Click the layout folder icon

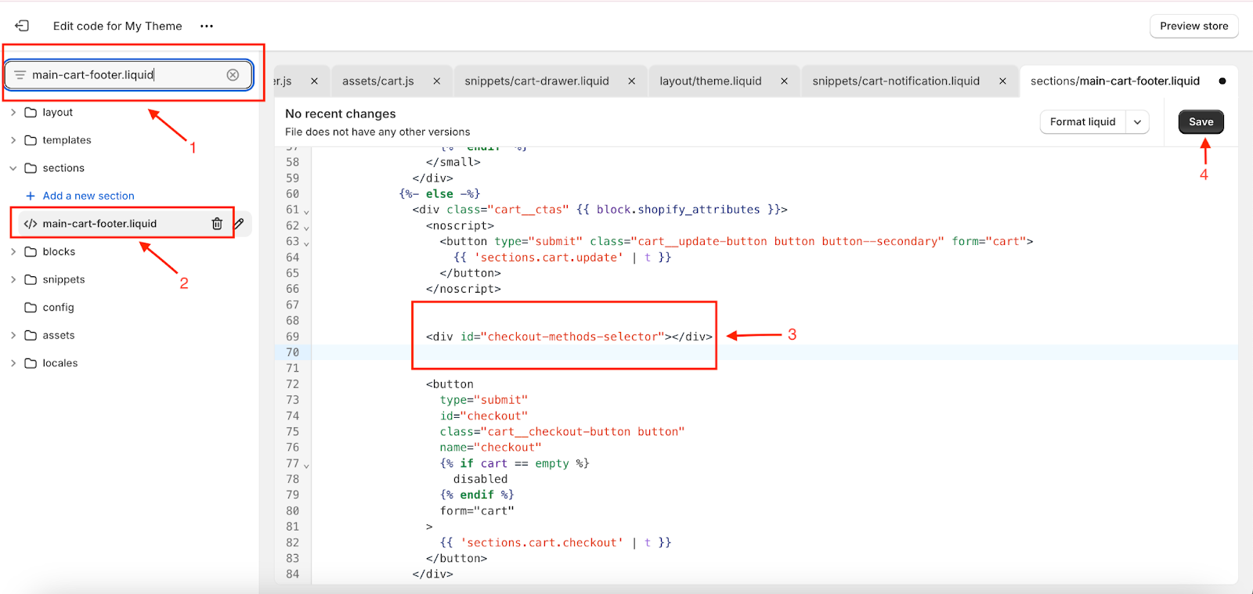pos(31,113)
